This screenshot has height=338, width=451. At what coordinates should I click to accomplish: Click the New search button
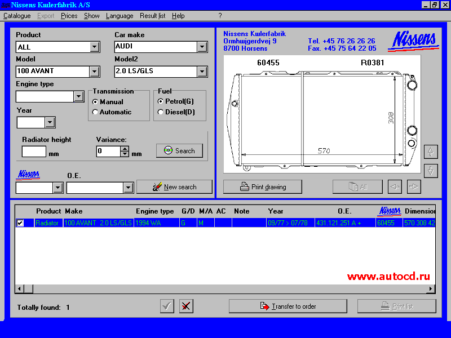pyautogui.click(x=174, y=187)
